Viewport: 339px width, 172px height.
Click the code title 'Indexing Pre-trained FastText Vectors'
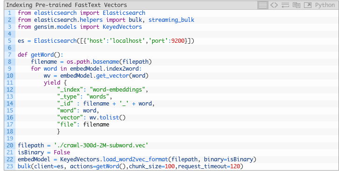coord(66,5)
